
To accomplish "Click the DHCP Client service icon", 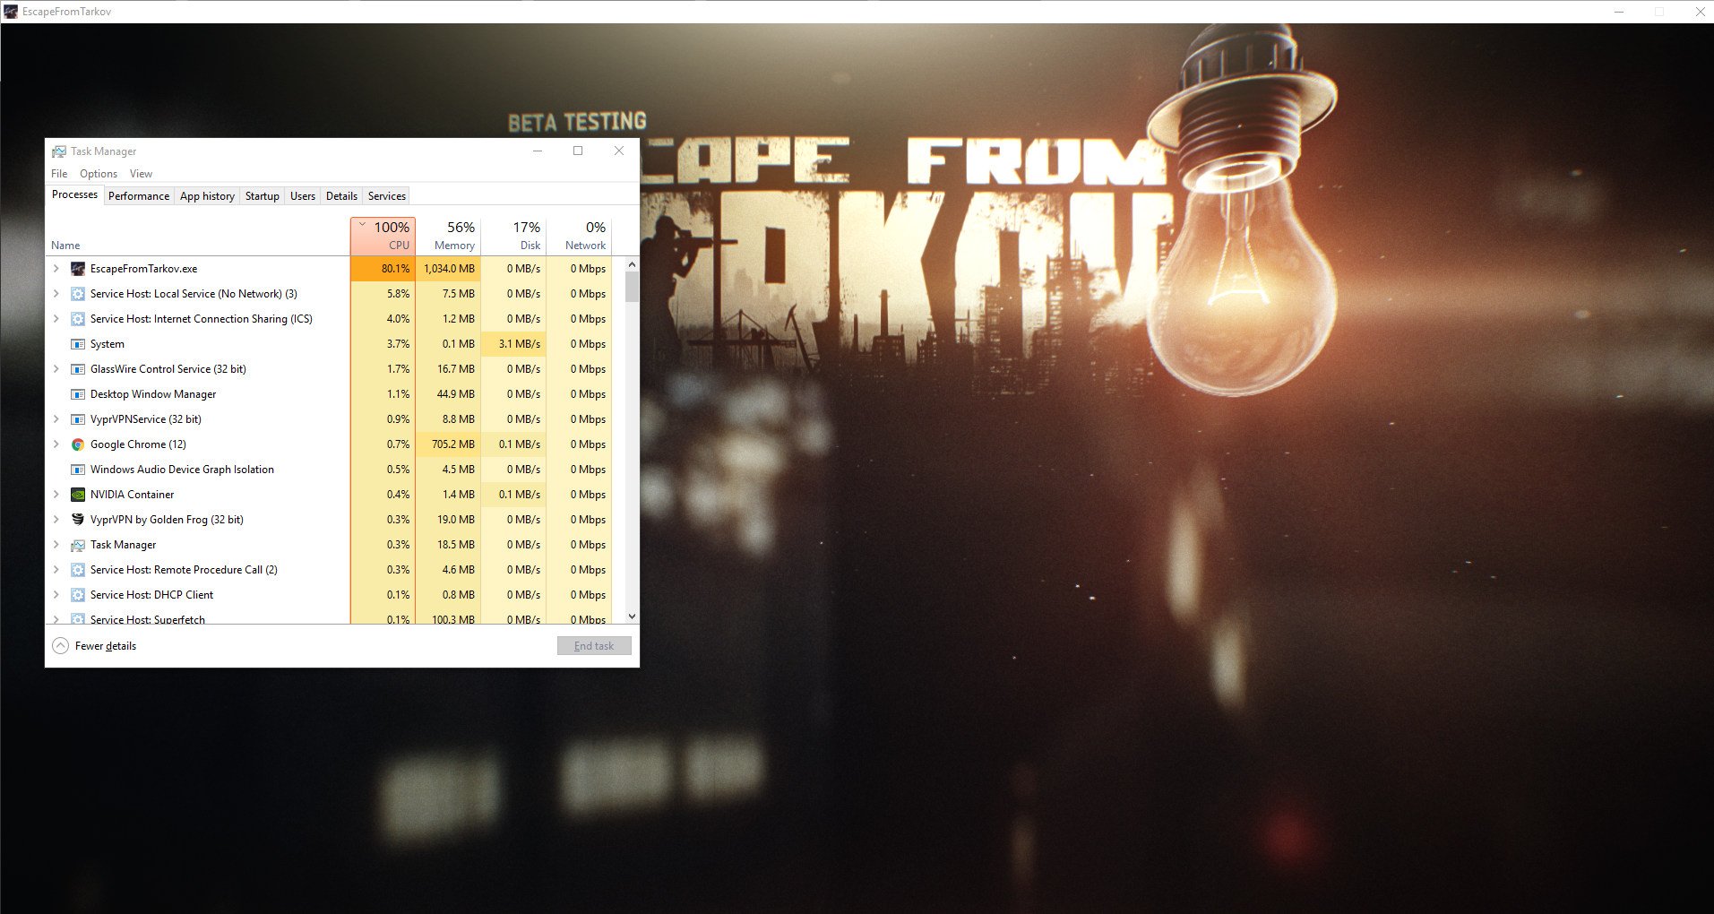I will [x=78, y=595].
